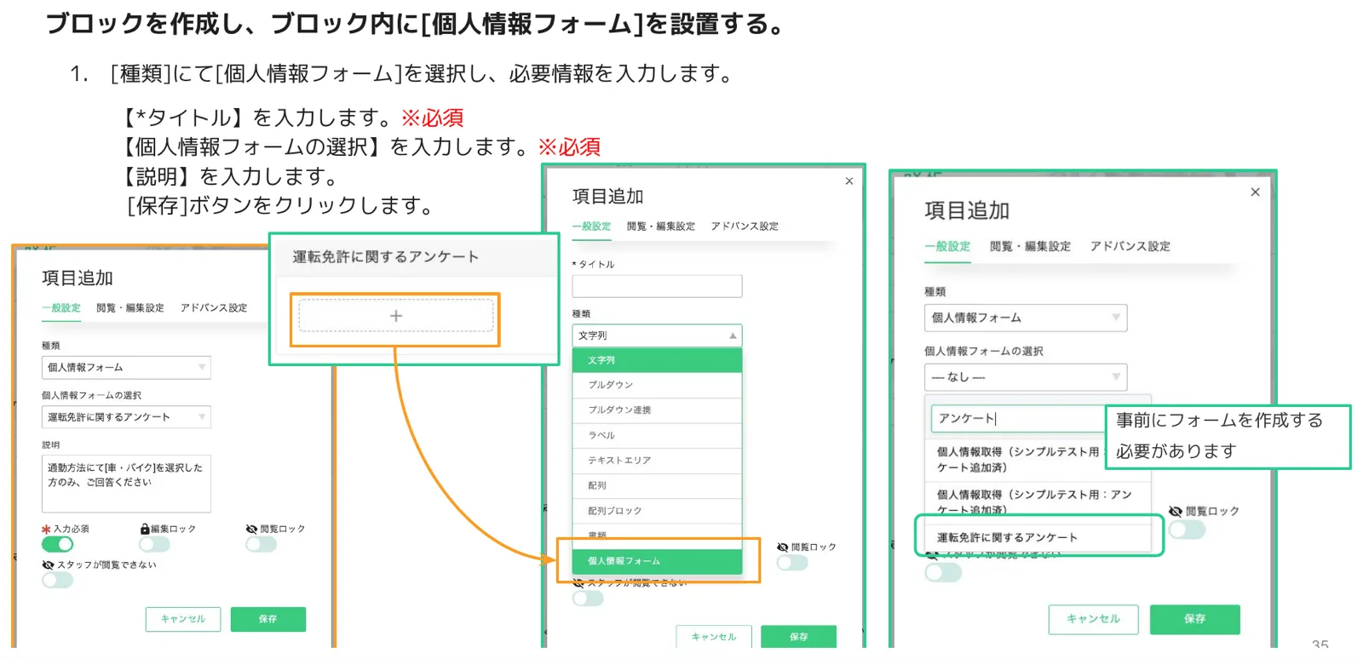
Task: Open 一般設定 tab in the right dialog
Action: click(947, 246)
